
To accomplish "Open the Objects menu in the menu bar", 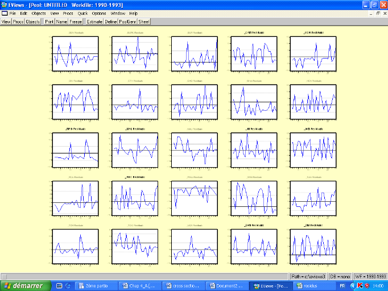I will [39, 13].
